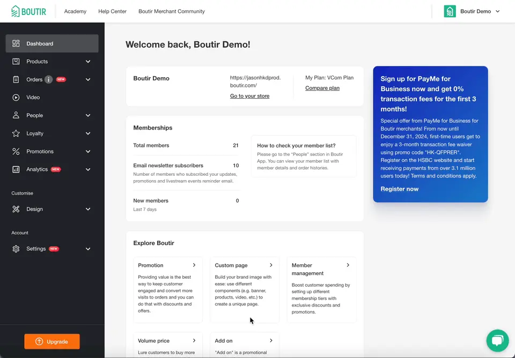The width and height of the screenshot is (515, 358).
Task: Click the arrow on the Add on card
Action: pyautogui.click(x=271, y=340)
